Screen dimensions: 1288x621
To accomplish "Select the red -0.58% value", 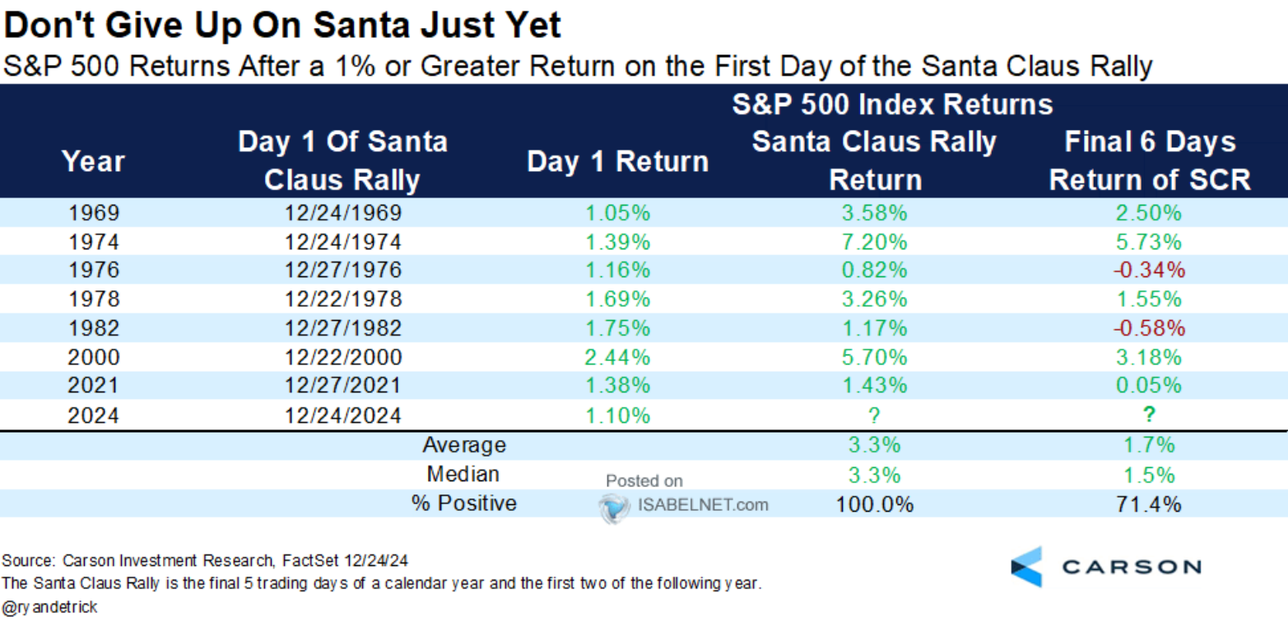I will click(1150, 328).
